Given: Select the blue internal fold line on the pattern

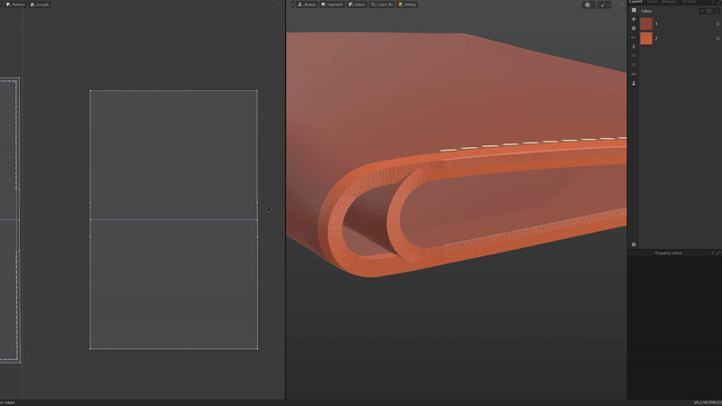Looking at the screenshot, I should point(173,220).
